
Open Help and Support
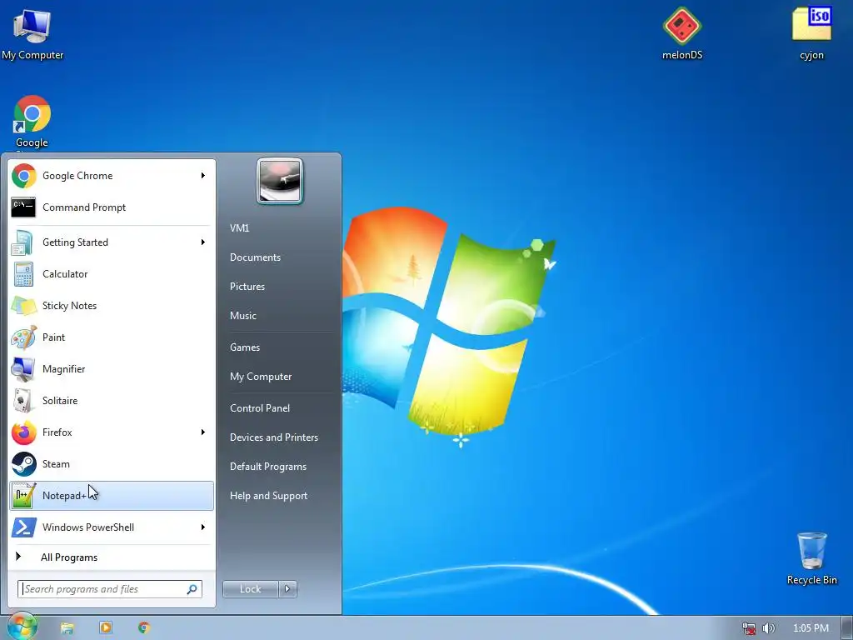tap(279, 496)
